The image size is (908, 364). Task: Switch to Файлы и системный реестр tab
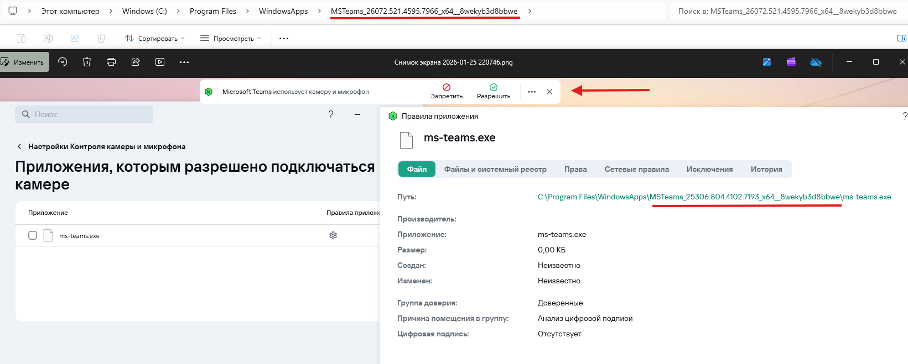(495, 169)
